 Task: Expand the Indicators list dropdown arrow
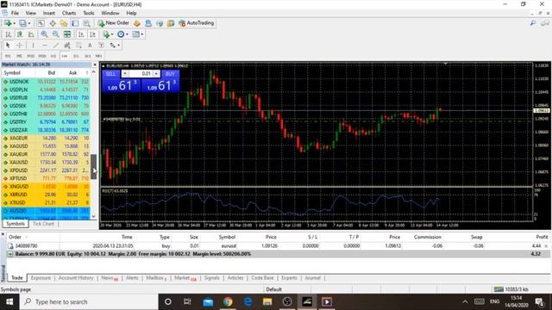[x=112, y=34]
